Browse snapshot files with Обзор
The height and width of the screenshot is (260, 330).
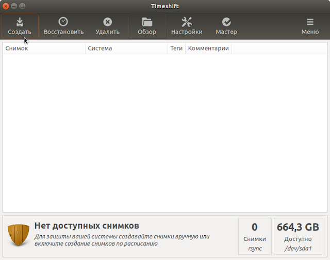tap(147, 26)
